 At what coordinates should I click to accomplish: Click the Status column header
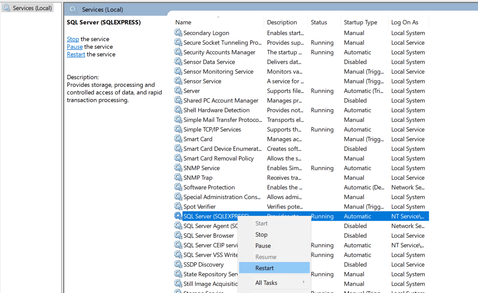(319, 22)
